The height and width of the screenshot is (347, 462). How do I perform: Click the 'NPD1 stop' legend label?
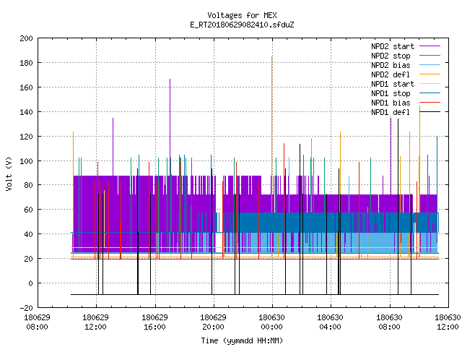391,93
